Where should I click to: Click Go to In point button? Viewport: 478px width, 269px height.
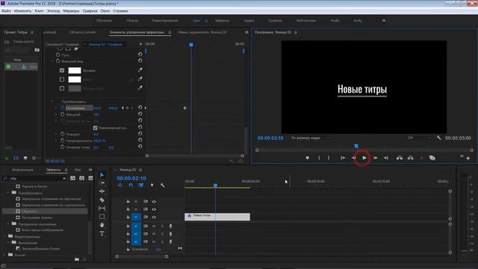[343, 158]
